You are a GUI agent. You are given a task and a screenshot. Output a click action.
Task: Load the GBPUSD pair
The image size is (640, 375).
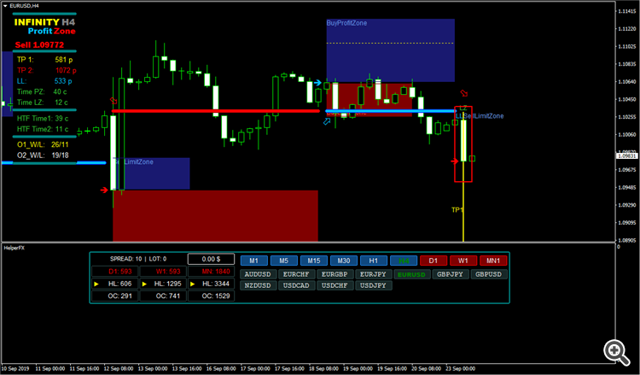coord(489,274)
